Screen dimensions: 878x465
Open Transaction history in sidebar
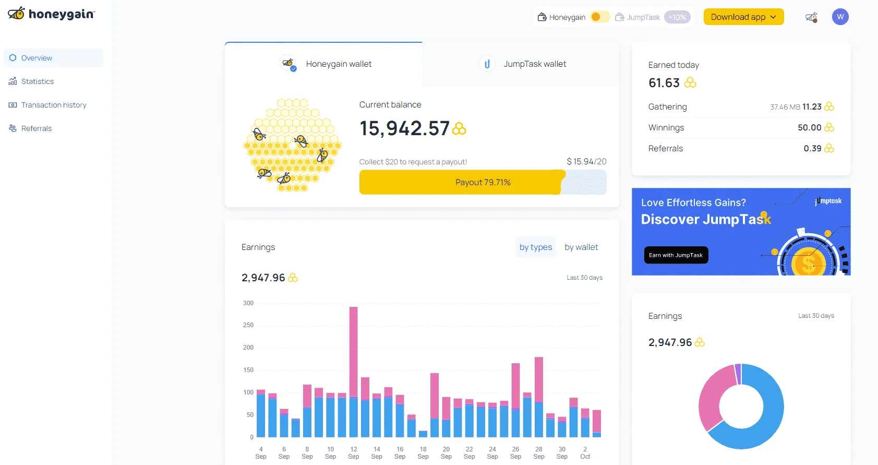coord(53,105)
